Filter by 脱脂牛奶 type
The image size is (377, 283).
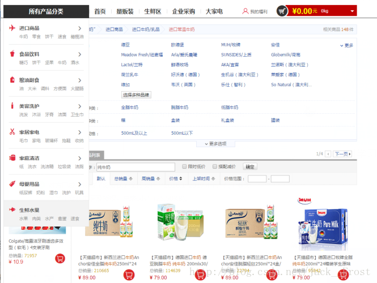[180, 108]
